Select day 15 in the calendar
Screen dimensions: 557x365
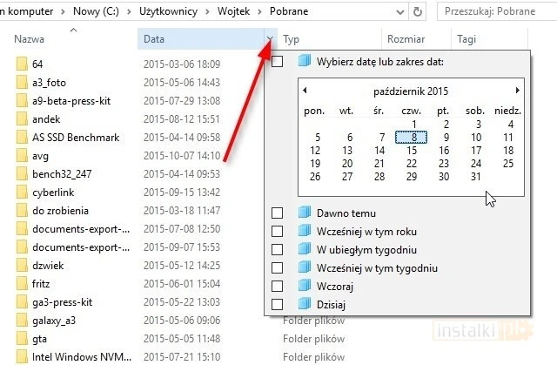click(x=411, y=150)
